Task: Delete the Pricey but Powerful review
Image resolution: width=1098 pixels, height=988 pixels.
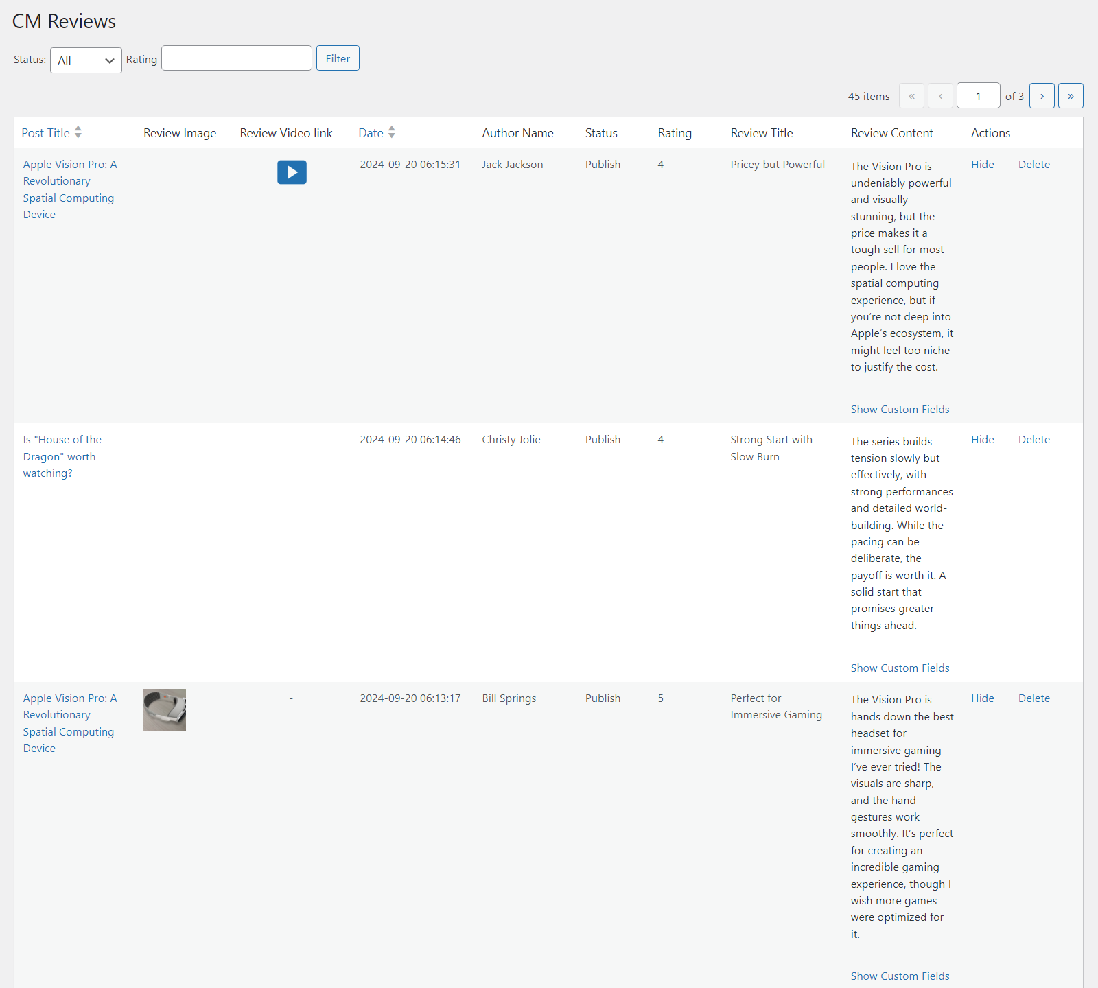Action: [x=1034, y=165]
